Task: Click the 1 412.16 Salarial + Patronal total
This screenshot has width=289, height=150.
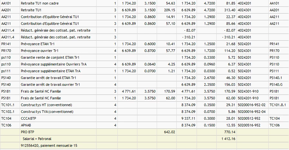Action: click(x=229, y=139)
